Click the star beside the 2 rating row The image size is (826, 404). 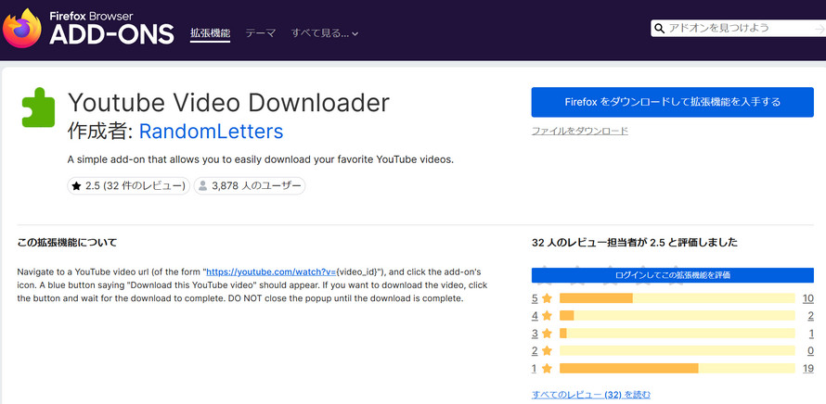547,350
